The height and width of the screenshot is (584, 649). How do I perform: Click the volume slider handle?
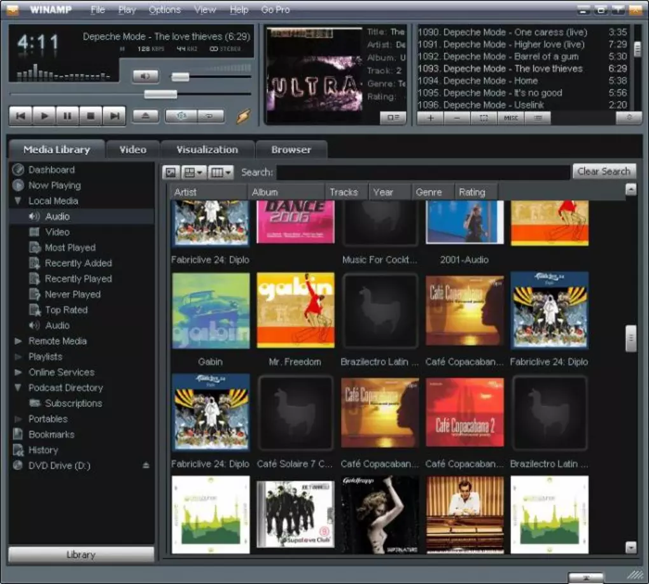click(180, 77)
